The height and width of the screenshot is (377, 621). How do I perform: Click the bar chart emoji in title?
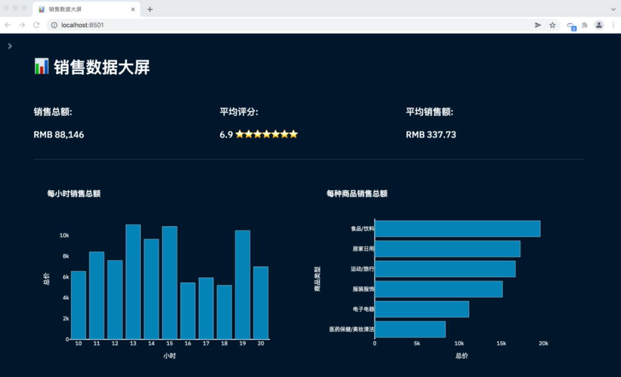41,66
